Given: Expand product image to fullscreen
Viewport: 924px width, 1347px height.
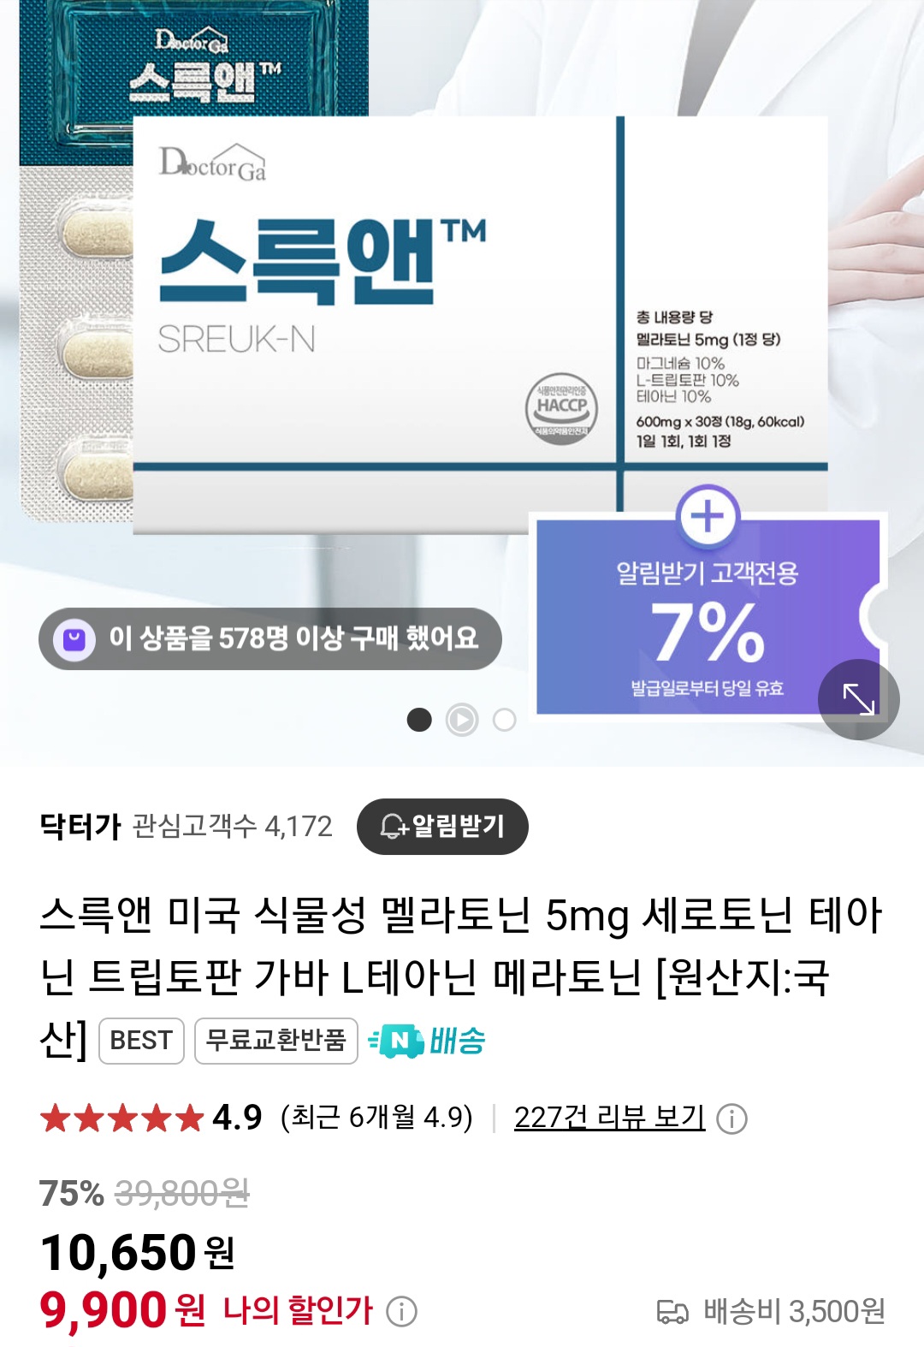Looking at the screenshot, I should pyautogui.click(x=858, y=699).
